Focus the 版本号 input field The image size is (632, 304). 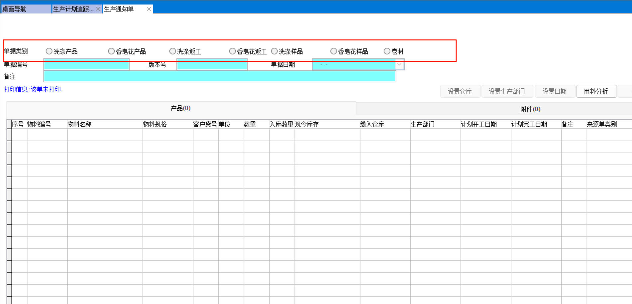pos(212,65)
